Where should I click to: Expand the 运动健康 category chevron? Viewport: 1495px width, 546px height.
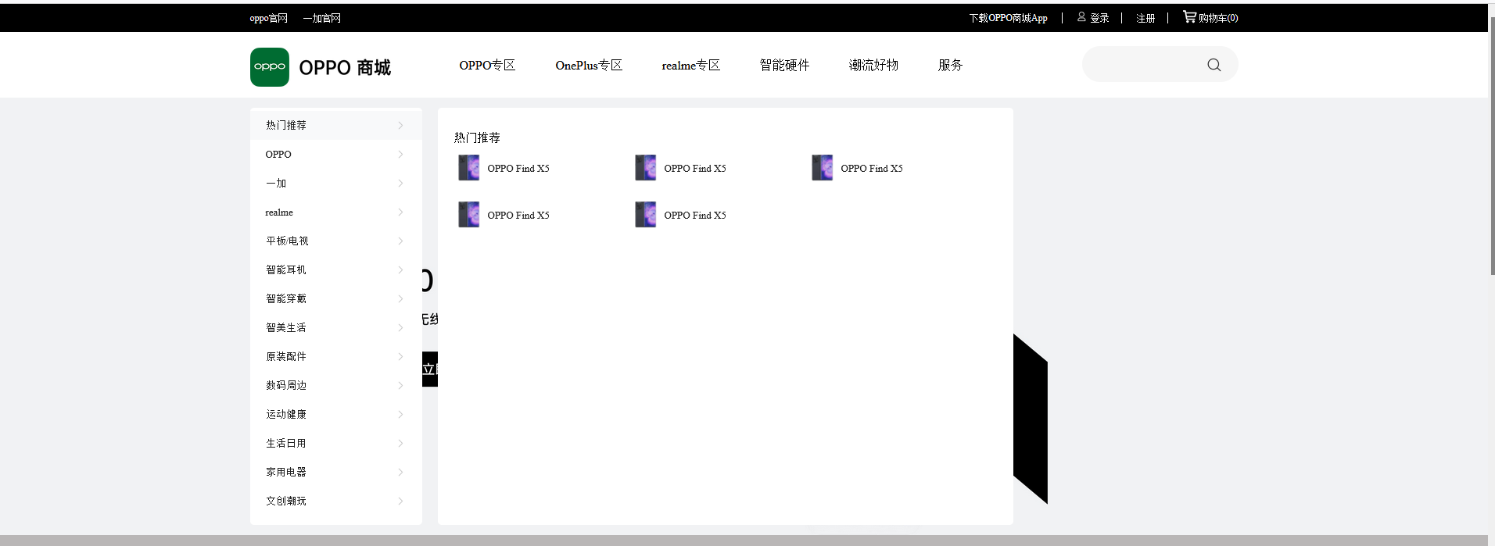(x=400, y=414)
